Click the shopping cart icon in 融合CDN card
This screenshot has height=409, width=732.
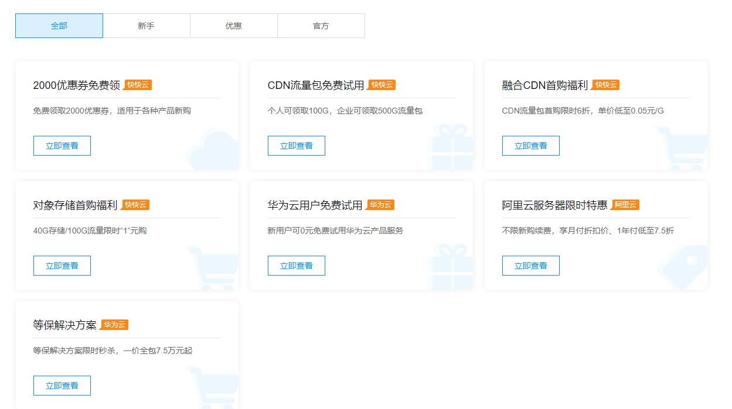[683, 149]
